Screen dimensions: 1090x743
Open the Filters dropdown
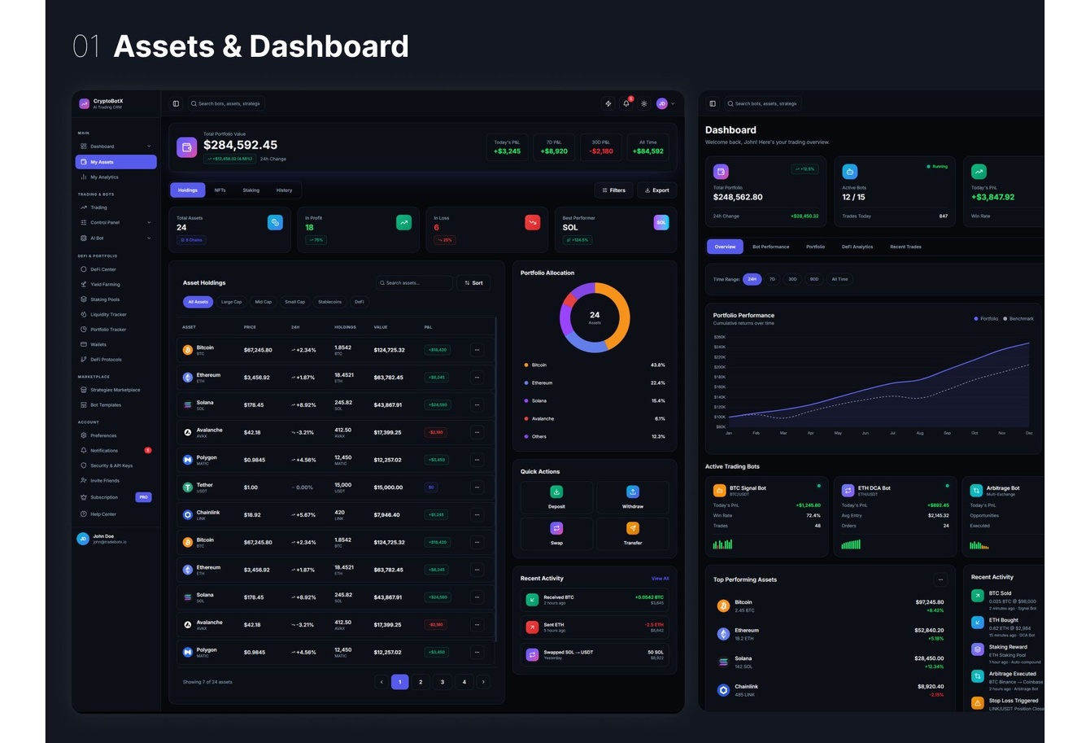613,190
